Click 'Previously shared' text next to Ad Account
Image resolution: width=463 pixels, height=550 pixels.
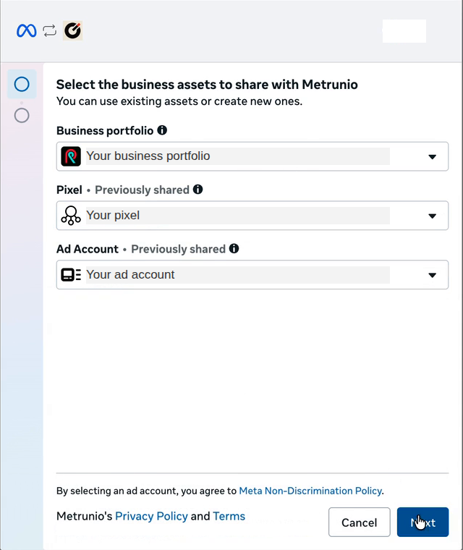click(x=178, y=249)
